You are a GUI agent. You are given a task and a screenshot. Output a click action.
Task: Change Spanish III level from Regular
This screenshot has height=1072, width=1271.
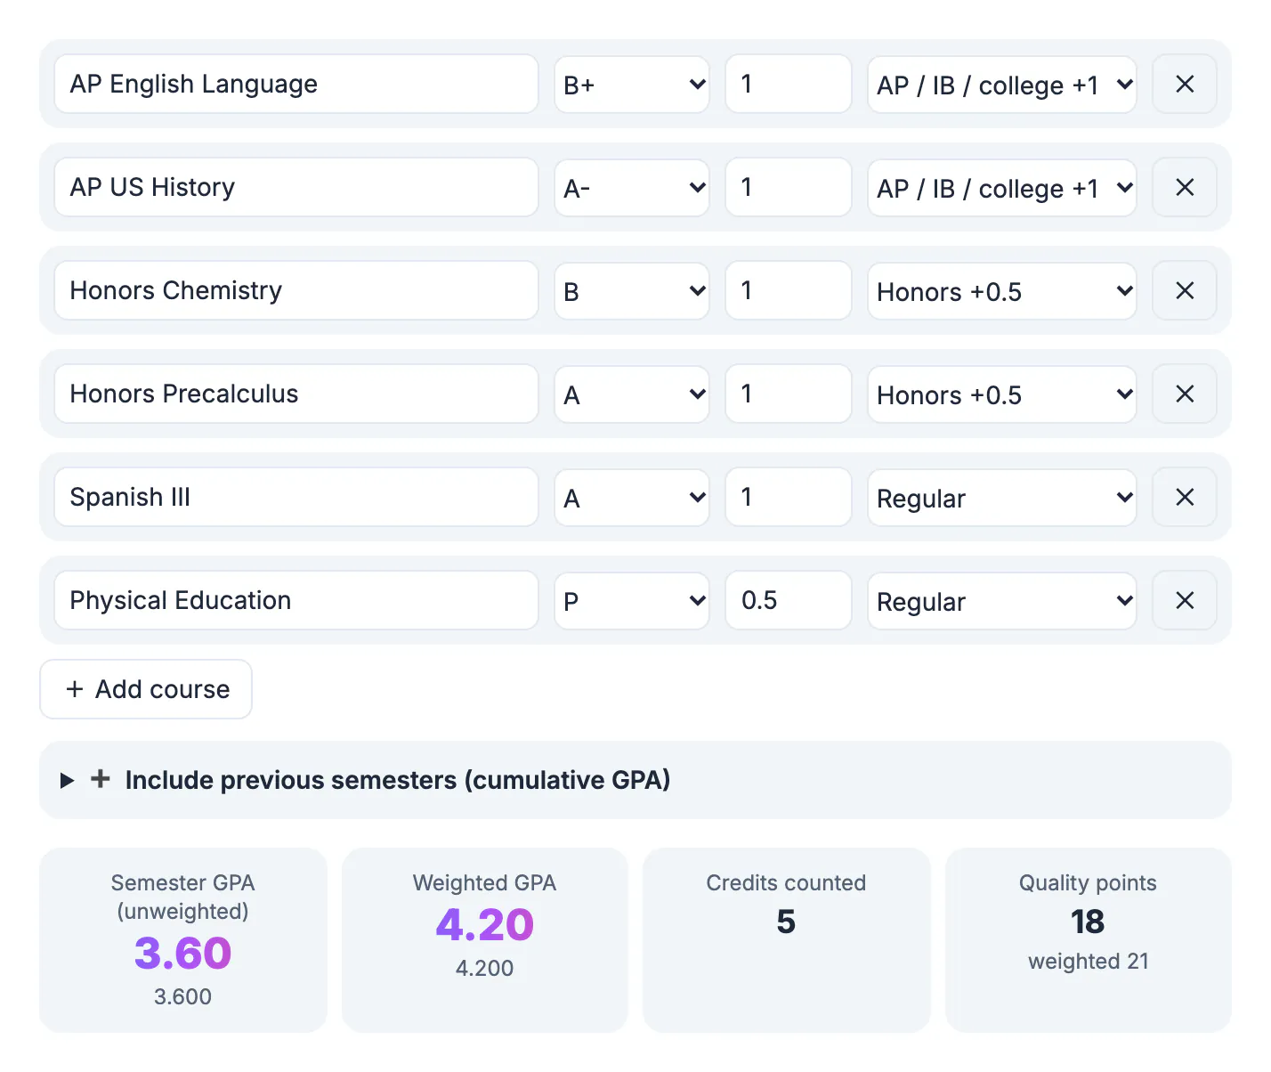coord(1002,498)
